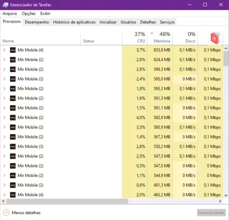Go to the Usuários tab
Image resolution: width=229 pixels, height=220 pixels.
pos(128,22)
